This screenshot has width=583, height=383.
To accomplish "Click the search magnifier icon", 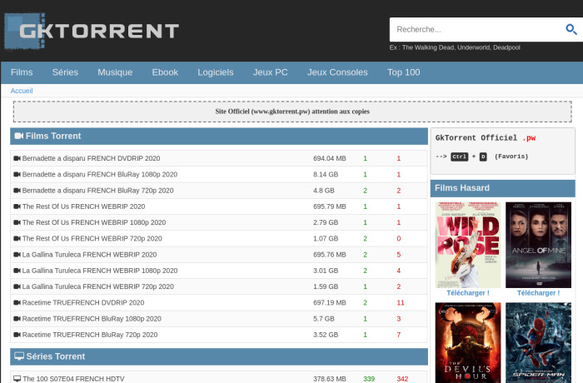I will [571, 29].
